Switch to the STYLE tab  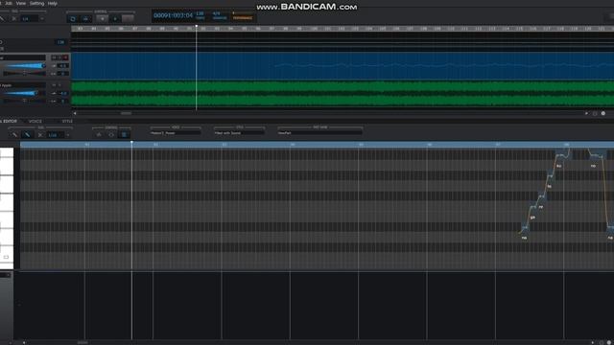[67, 122]
